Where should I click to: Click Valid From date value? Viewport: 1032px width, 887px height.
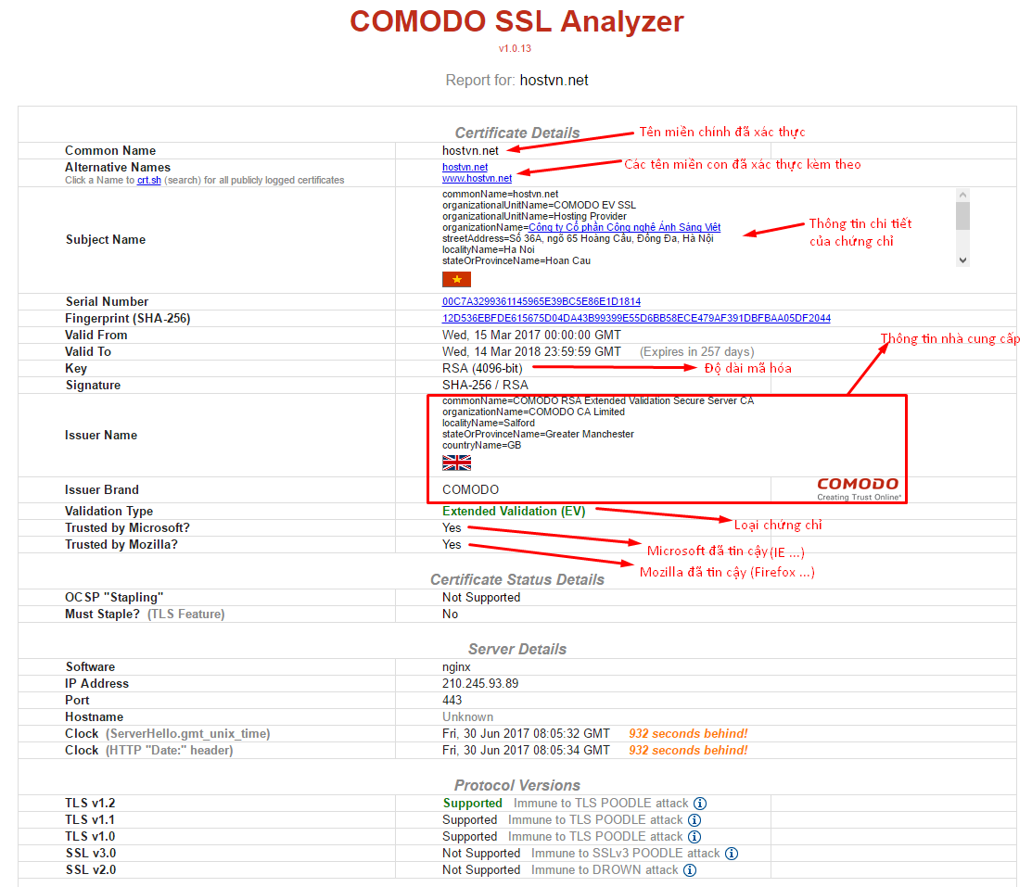(531, 335)
